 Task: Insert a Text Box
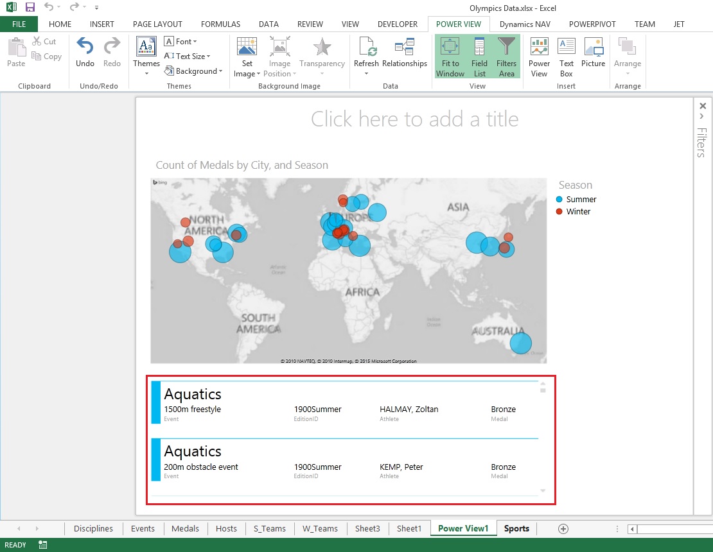point(566,55)
